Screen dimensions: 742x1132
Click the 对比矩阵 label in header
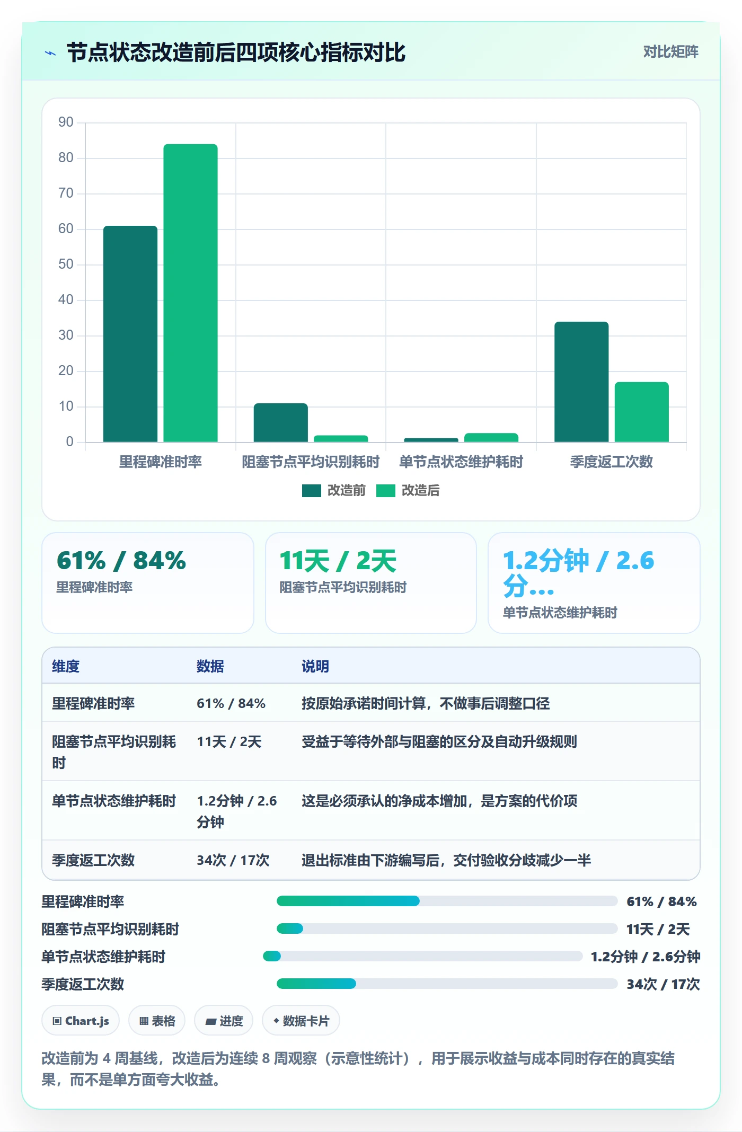pos(670,51)
